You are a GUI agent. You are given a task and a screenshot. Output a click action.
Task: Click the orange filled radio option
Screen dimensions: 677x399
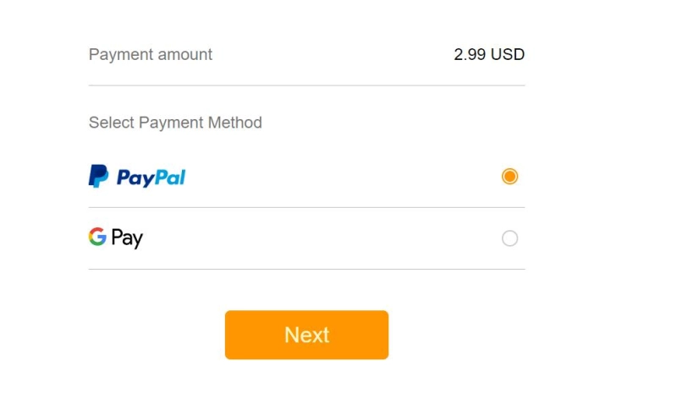(x=509, y=177)
